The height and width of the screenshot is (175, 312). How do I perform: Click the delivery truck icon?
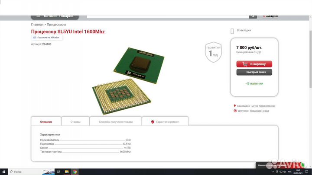[x=235, y=111]
